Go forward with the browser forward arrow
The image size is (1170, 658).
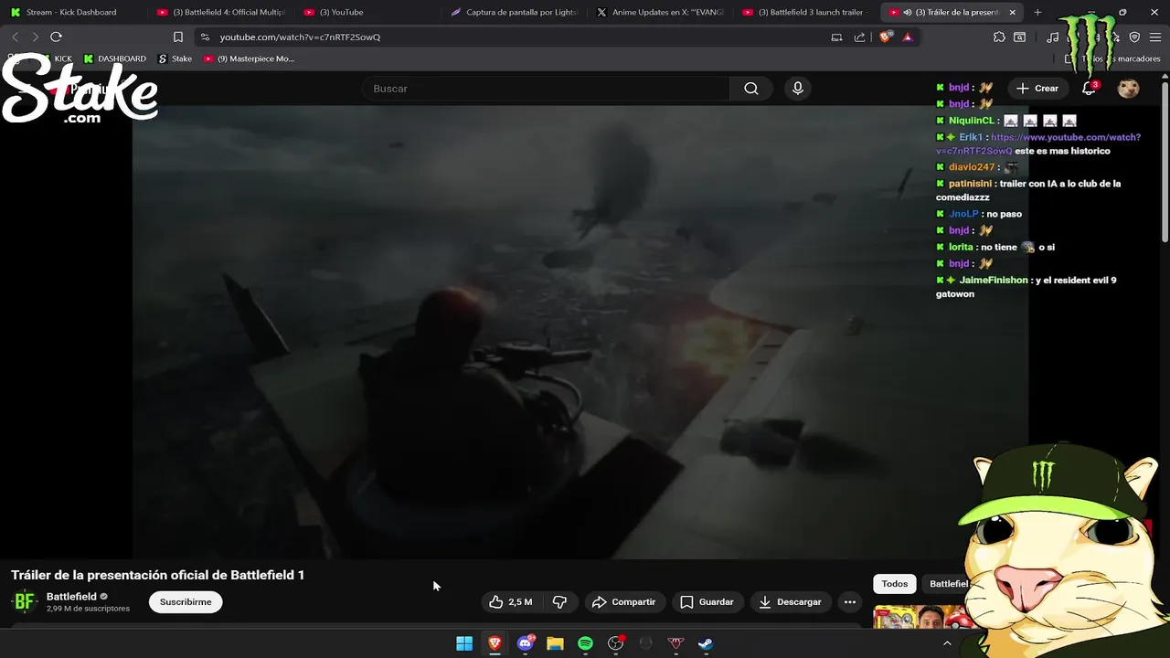(x=35, y=37)
